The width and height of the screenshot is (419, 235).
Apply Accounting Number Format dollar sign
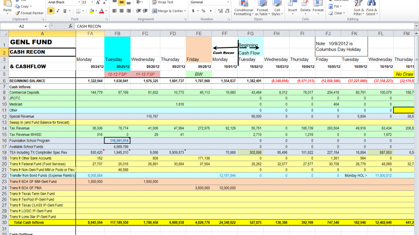pos(193,11)
